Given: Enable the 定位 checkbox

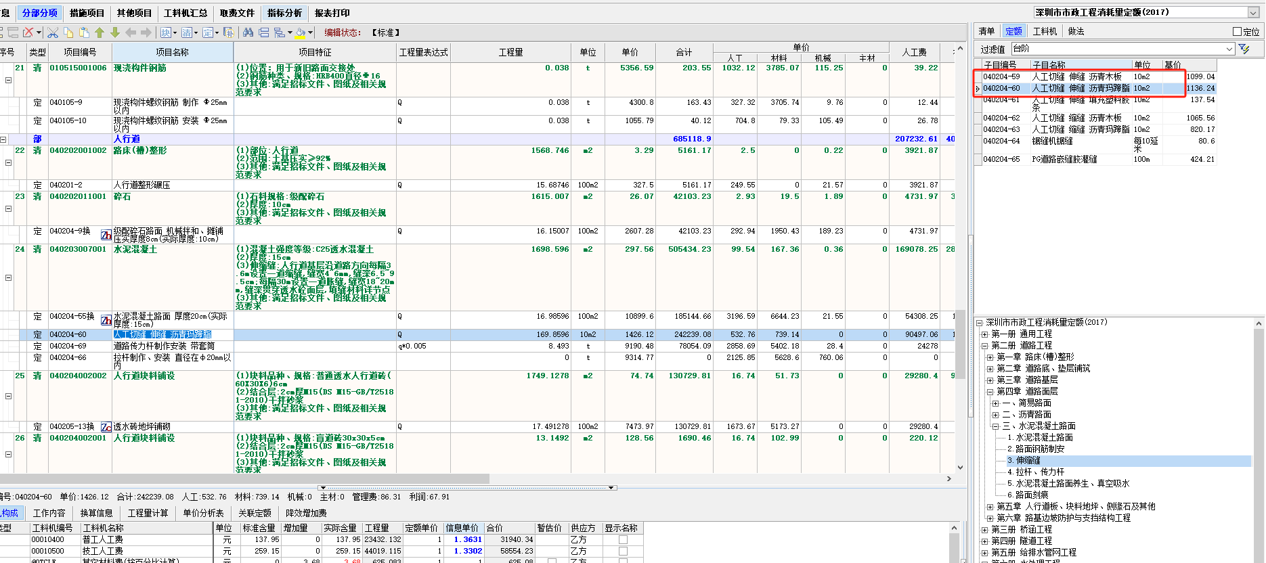Looking at the screenshot, I should 1237,32.
